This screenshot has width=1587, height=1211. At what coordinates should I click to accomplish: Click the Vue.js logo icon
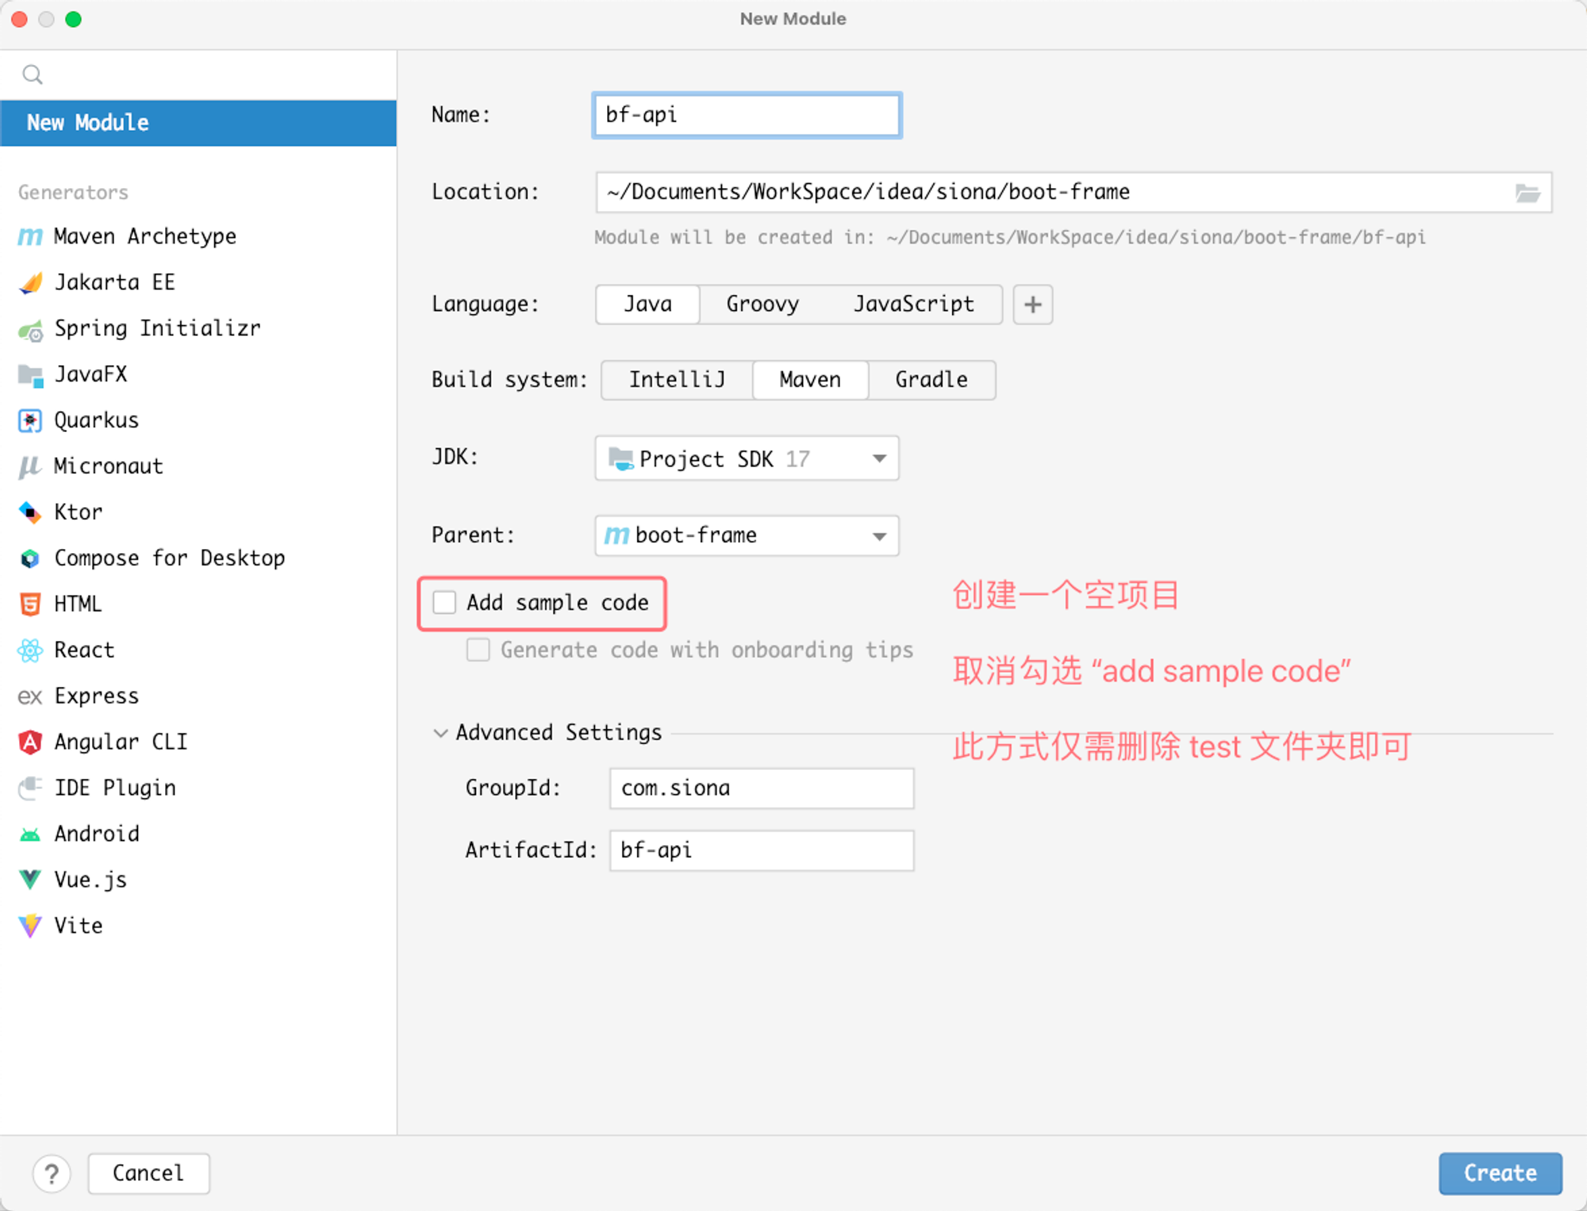[30, 880]
